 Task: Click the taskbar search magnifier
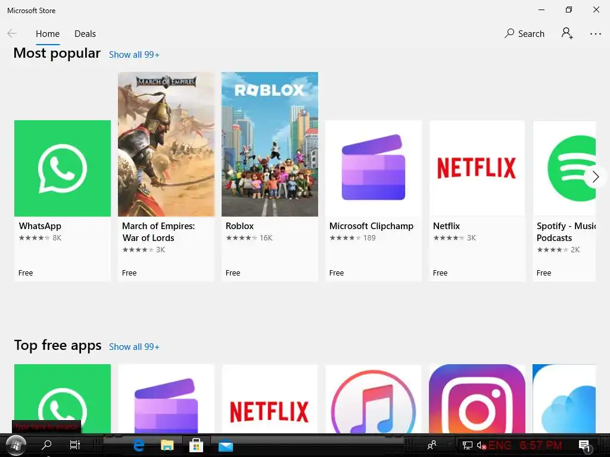pos(46,445)
